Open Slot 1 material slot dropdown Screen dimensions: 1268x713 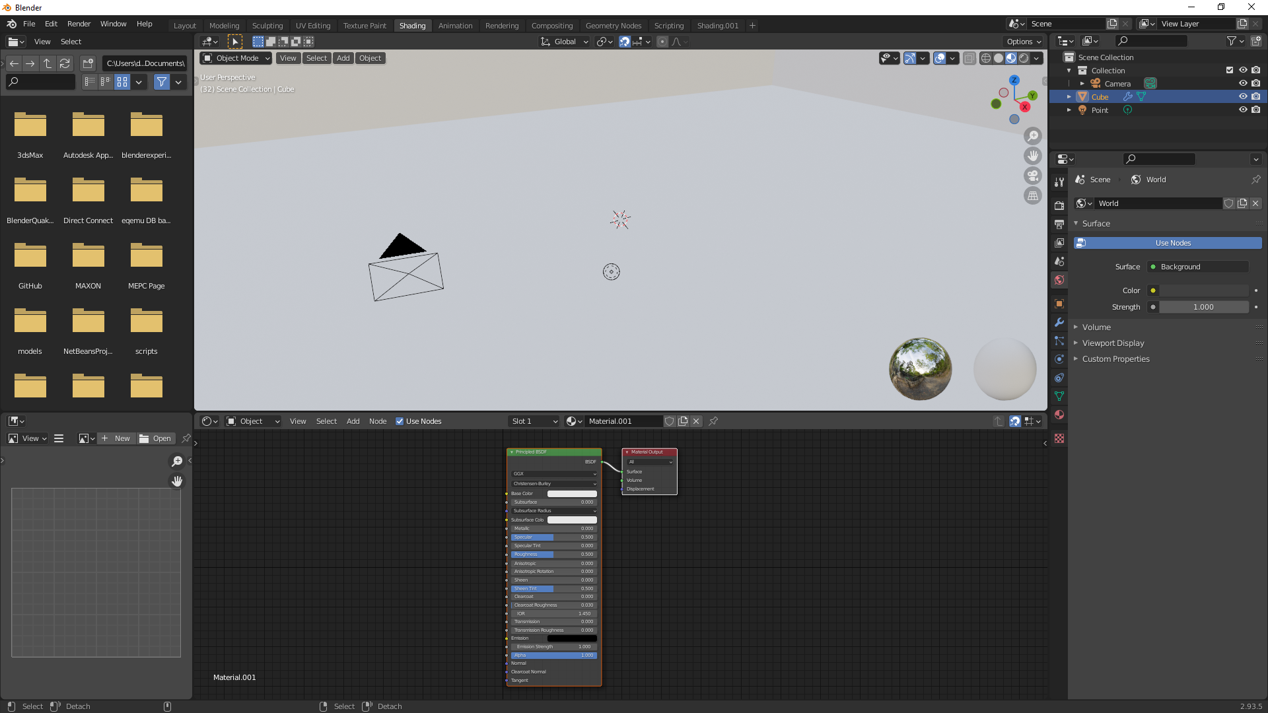point(534,421)
